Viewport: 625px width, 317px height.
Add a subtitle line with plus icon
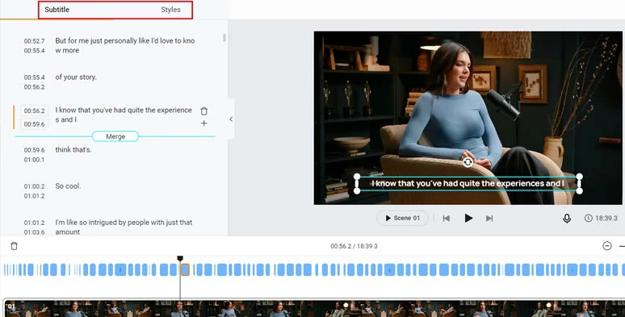203,123
